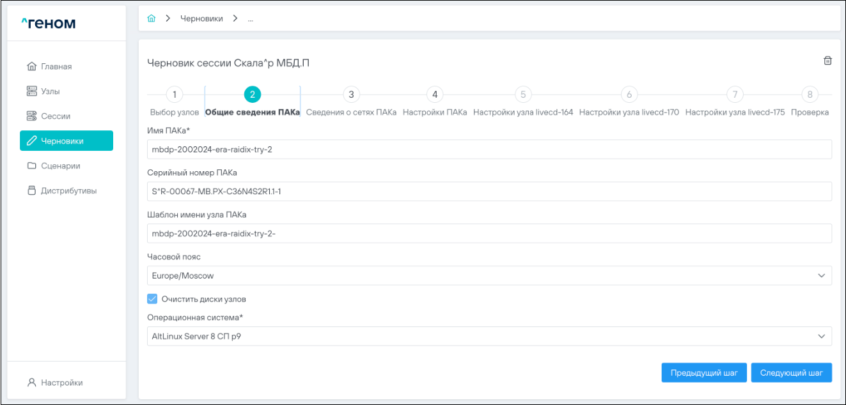Screen dimensions: 846x405
Task: Jump to step 8 Проверка
Action: [810, 95]
